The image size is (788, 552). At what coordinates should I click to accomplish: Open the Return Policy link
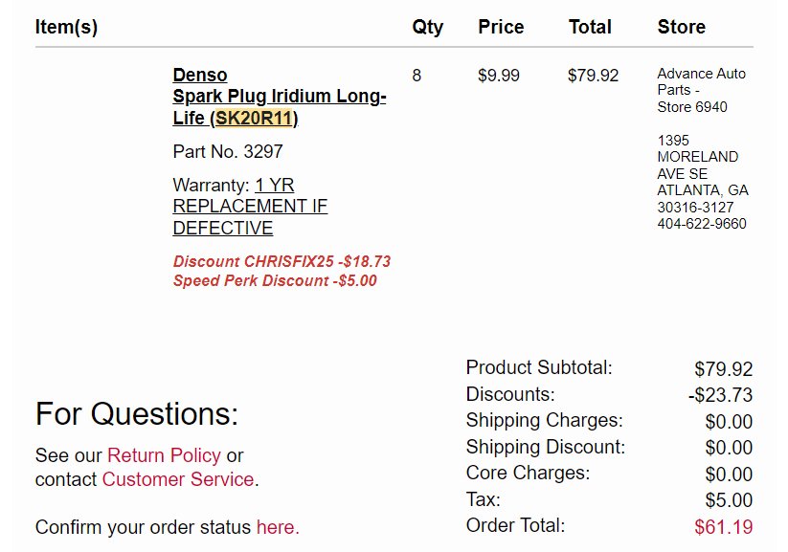164,455
